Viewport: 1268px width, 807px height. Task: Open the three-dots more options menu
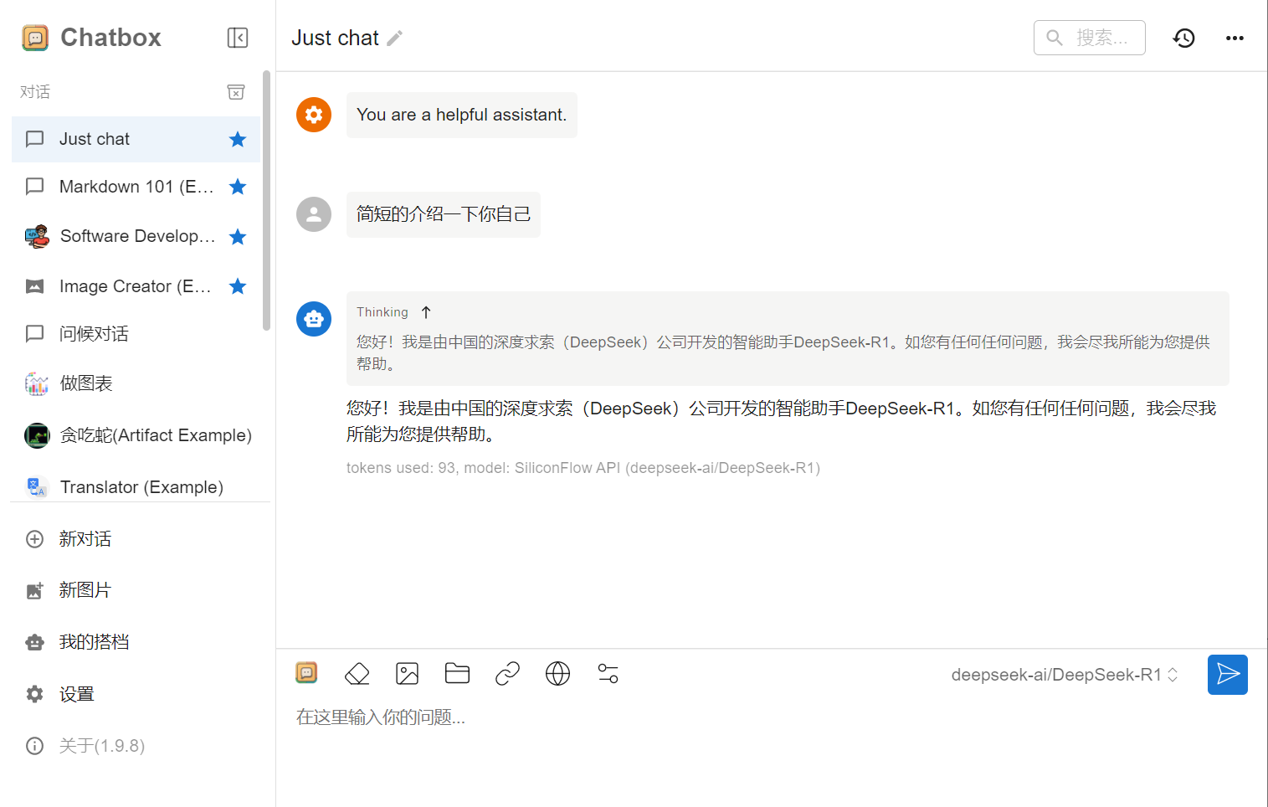1235,38
